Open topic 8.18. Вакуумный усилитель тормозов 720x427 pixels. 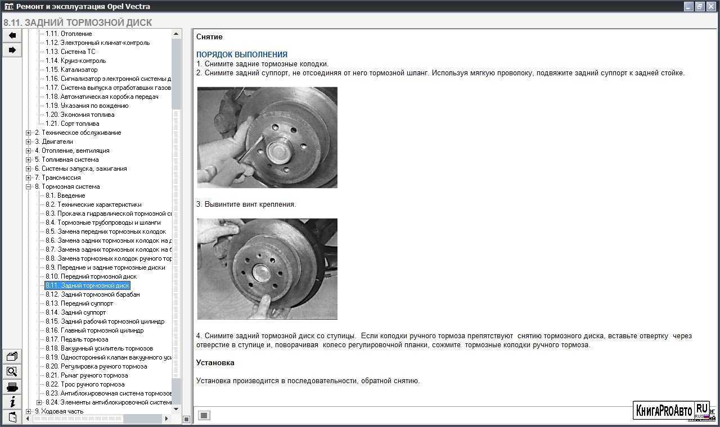100,348
